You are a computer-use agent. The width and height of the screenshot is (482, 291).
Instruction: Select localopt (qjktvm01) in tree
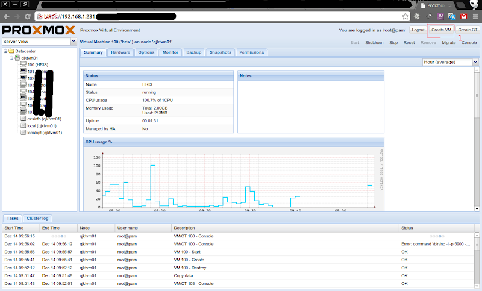pos(45,133)
